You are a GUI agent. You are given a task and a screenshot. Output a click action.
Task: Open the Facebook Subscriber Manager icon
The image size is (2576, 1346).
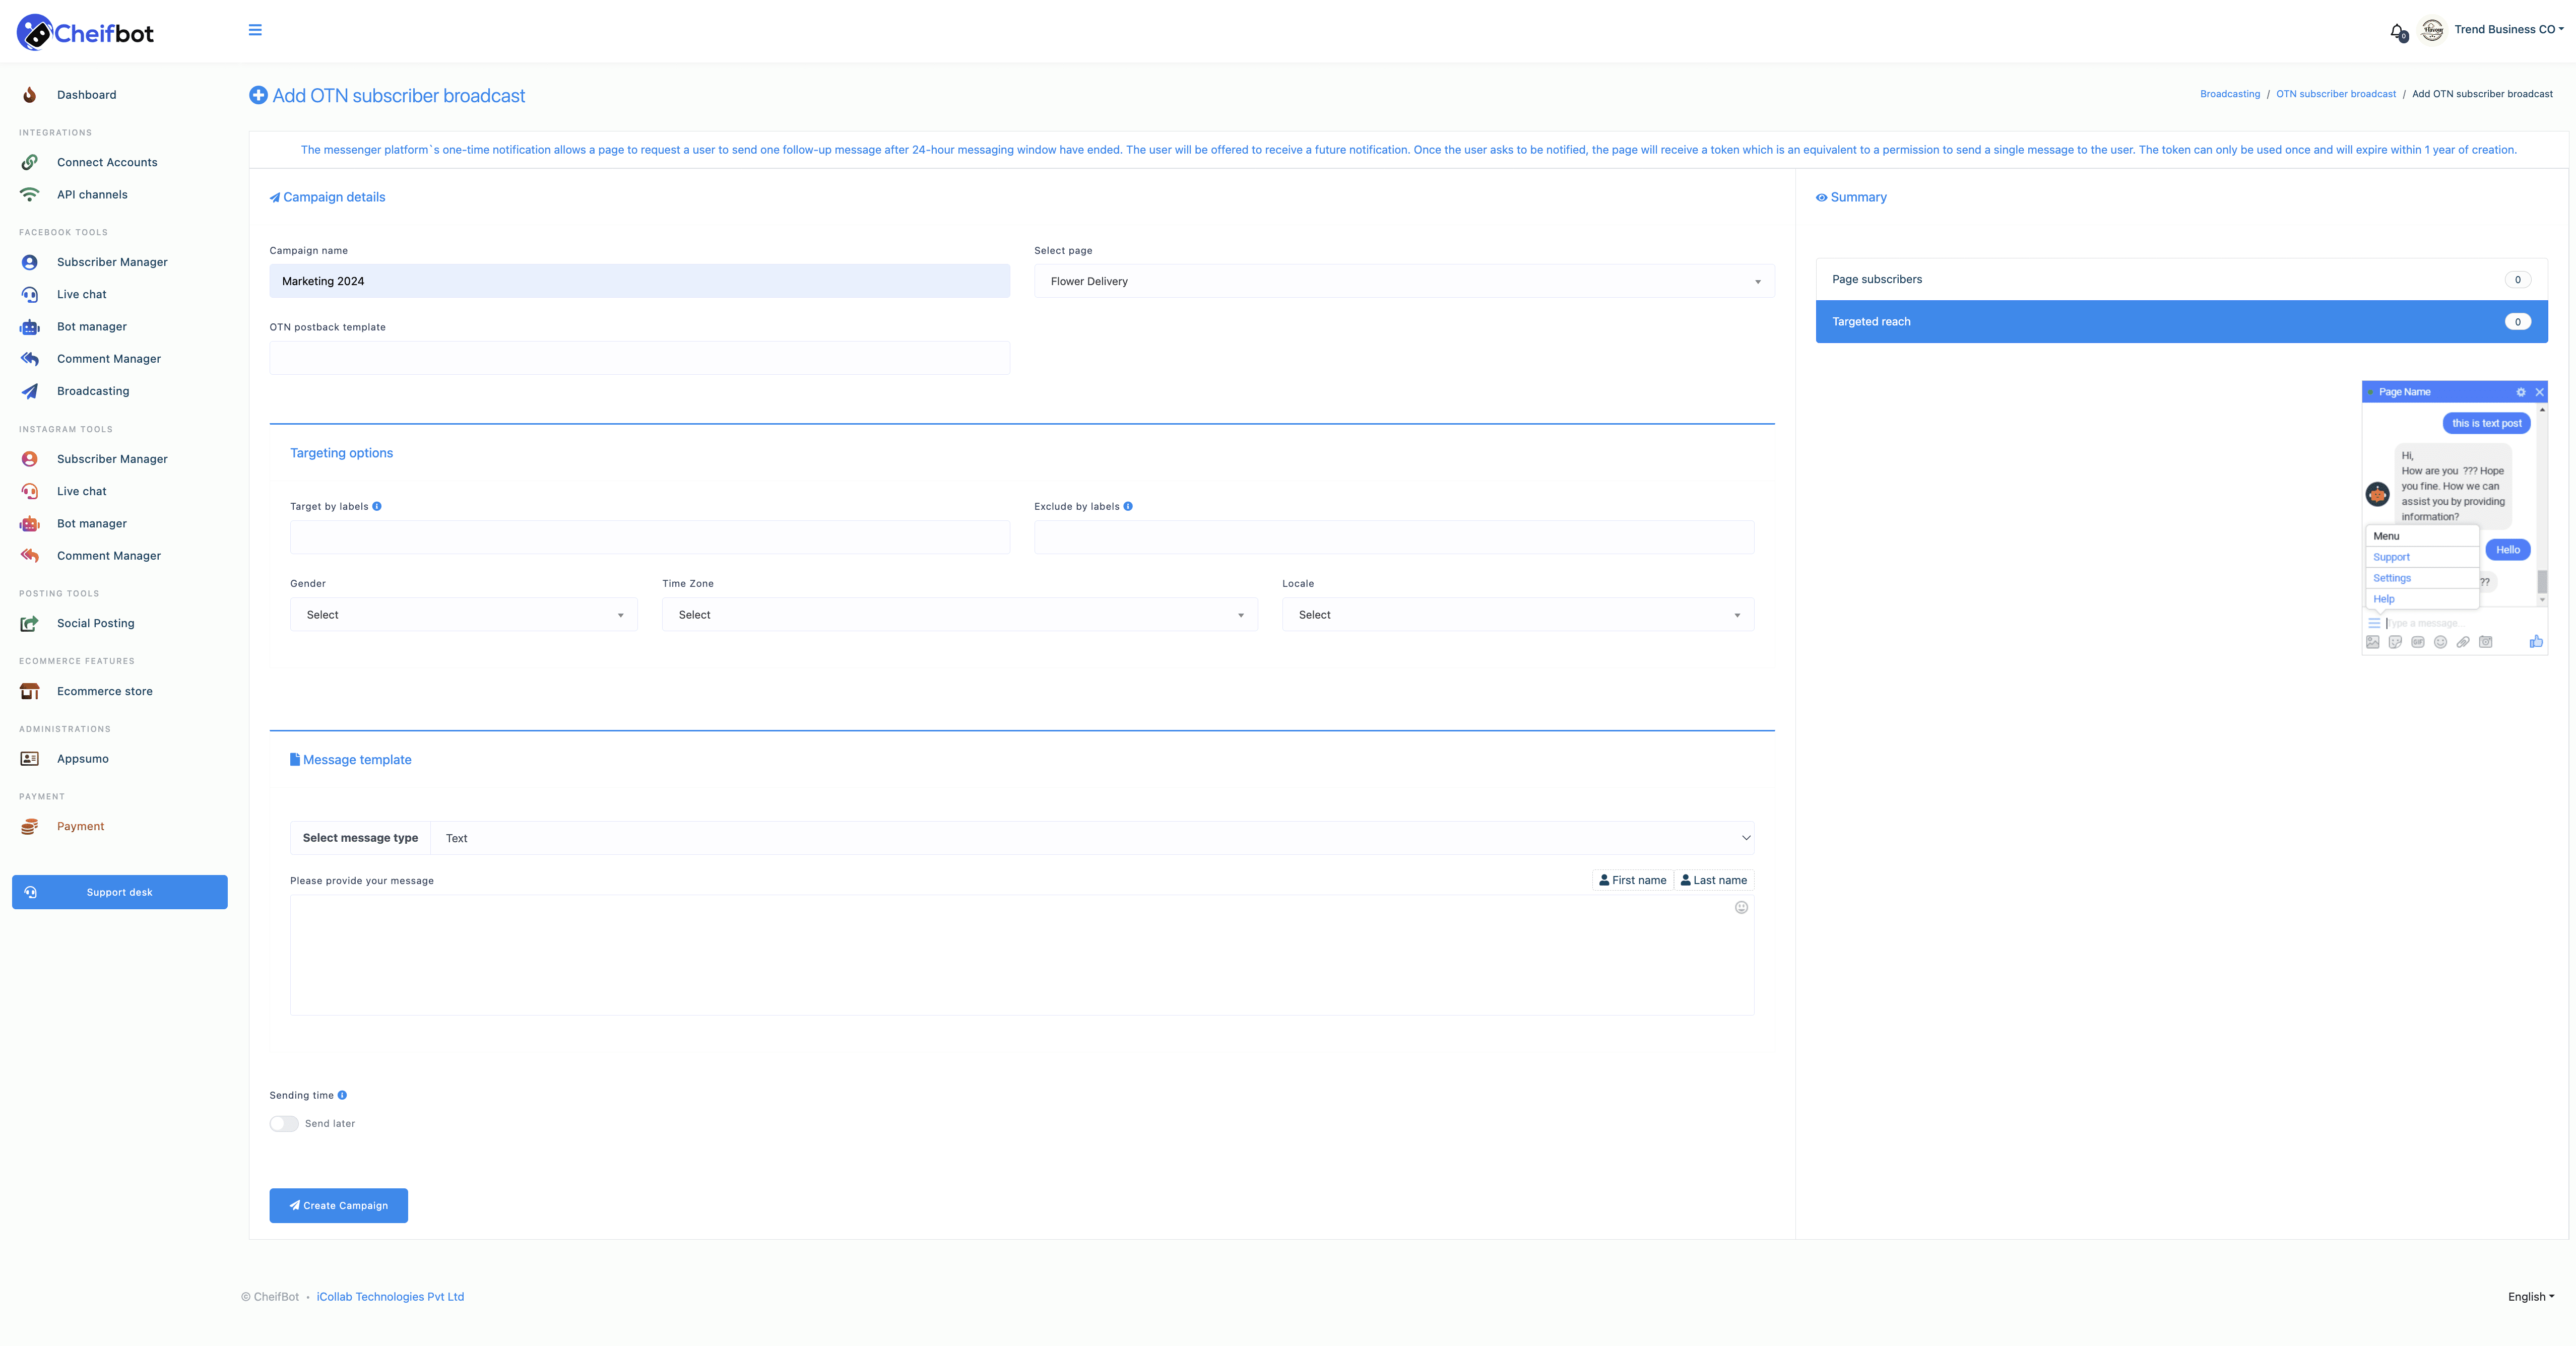[30, 262]
